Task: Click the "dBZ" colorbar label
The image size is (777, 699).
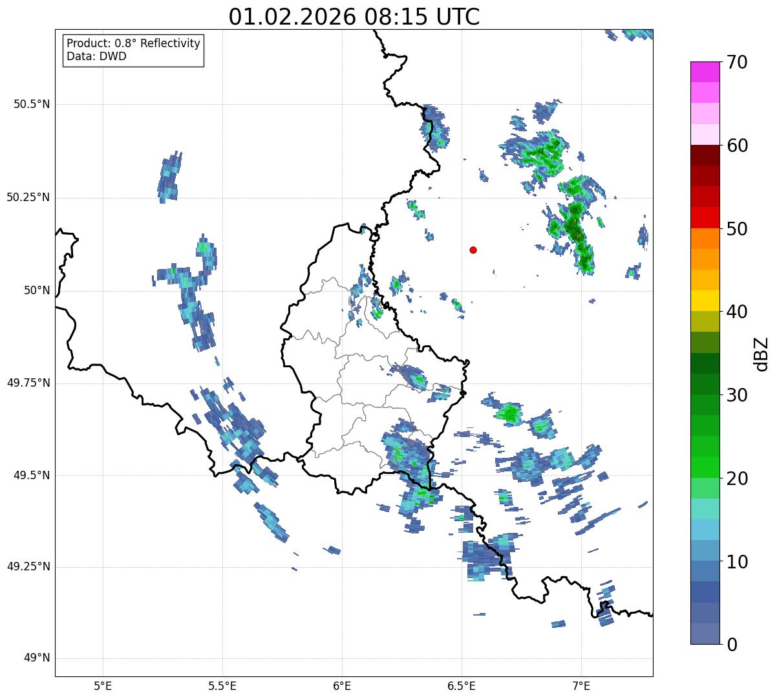Action: (761, 353)
